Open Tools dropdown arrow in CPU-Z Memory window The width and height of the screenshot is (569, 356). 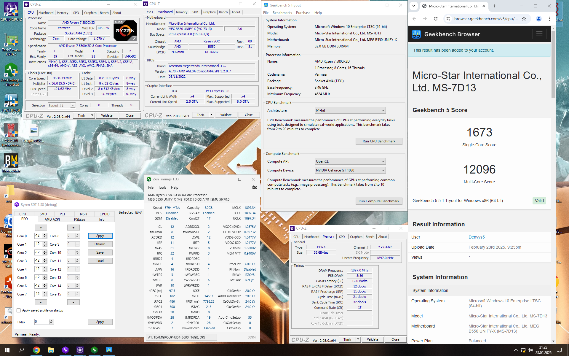click(x=358, y=339)
